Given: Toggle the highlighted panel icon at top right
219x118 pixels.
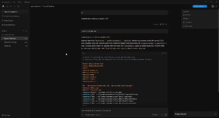Looking at the screenshot, I should pos(213,6).
